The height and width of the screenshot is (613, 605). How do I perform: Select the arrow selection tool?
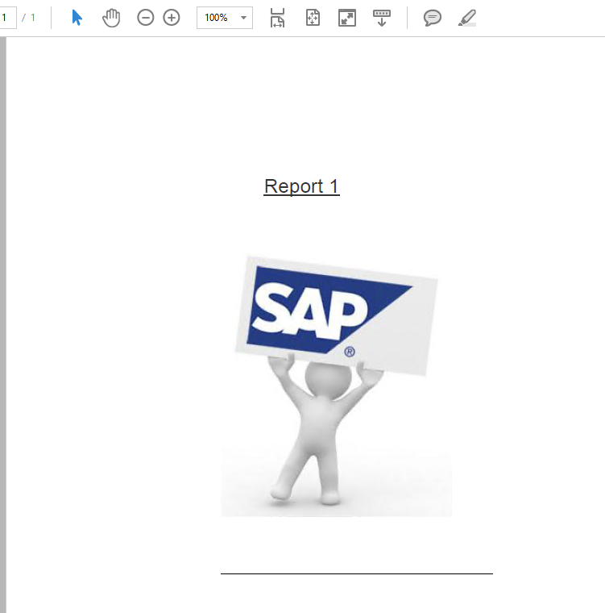coord(77,17)
